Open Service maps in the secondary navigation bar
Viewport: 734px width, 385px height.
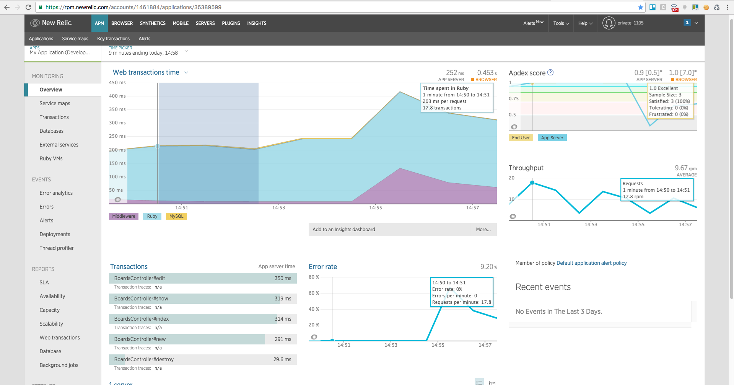coord(75,39)
